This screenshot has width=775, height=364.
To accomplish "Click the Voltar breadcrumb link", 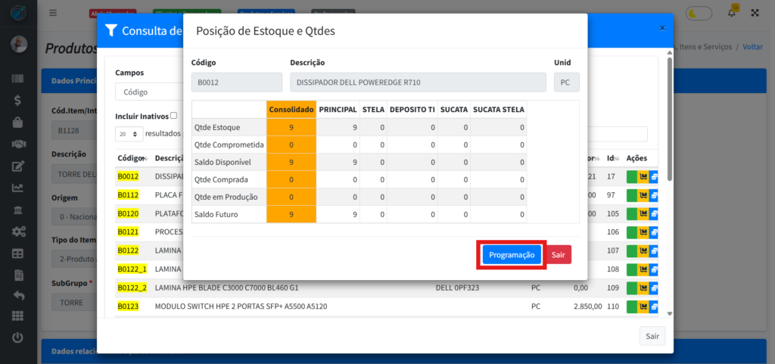I will pos(752,47).
